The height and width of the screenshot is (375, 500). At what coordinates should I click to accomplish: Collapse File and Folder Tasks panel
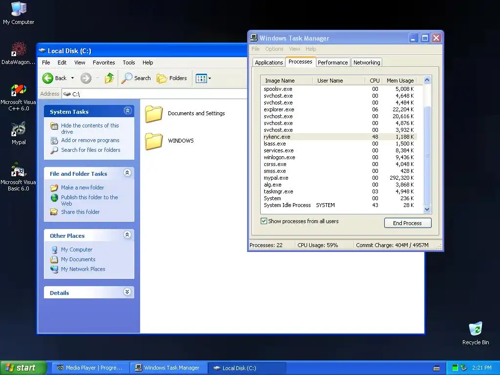pyautogui.click(x=127, y=173)
